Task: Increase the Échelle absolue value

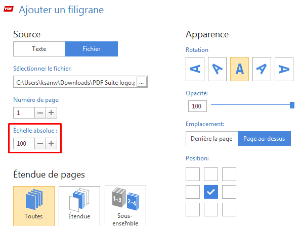Action: (x=51, y=143)
